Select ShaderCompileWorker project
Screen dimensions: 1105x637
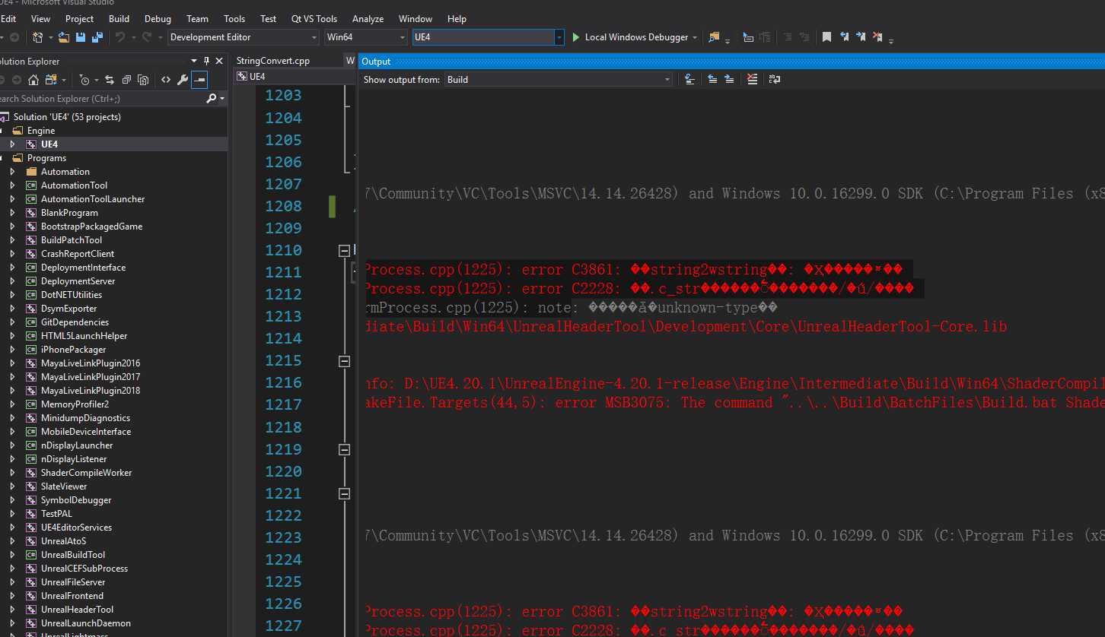86,473
